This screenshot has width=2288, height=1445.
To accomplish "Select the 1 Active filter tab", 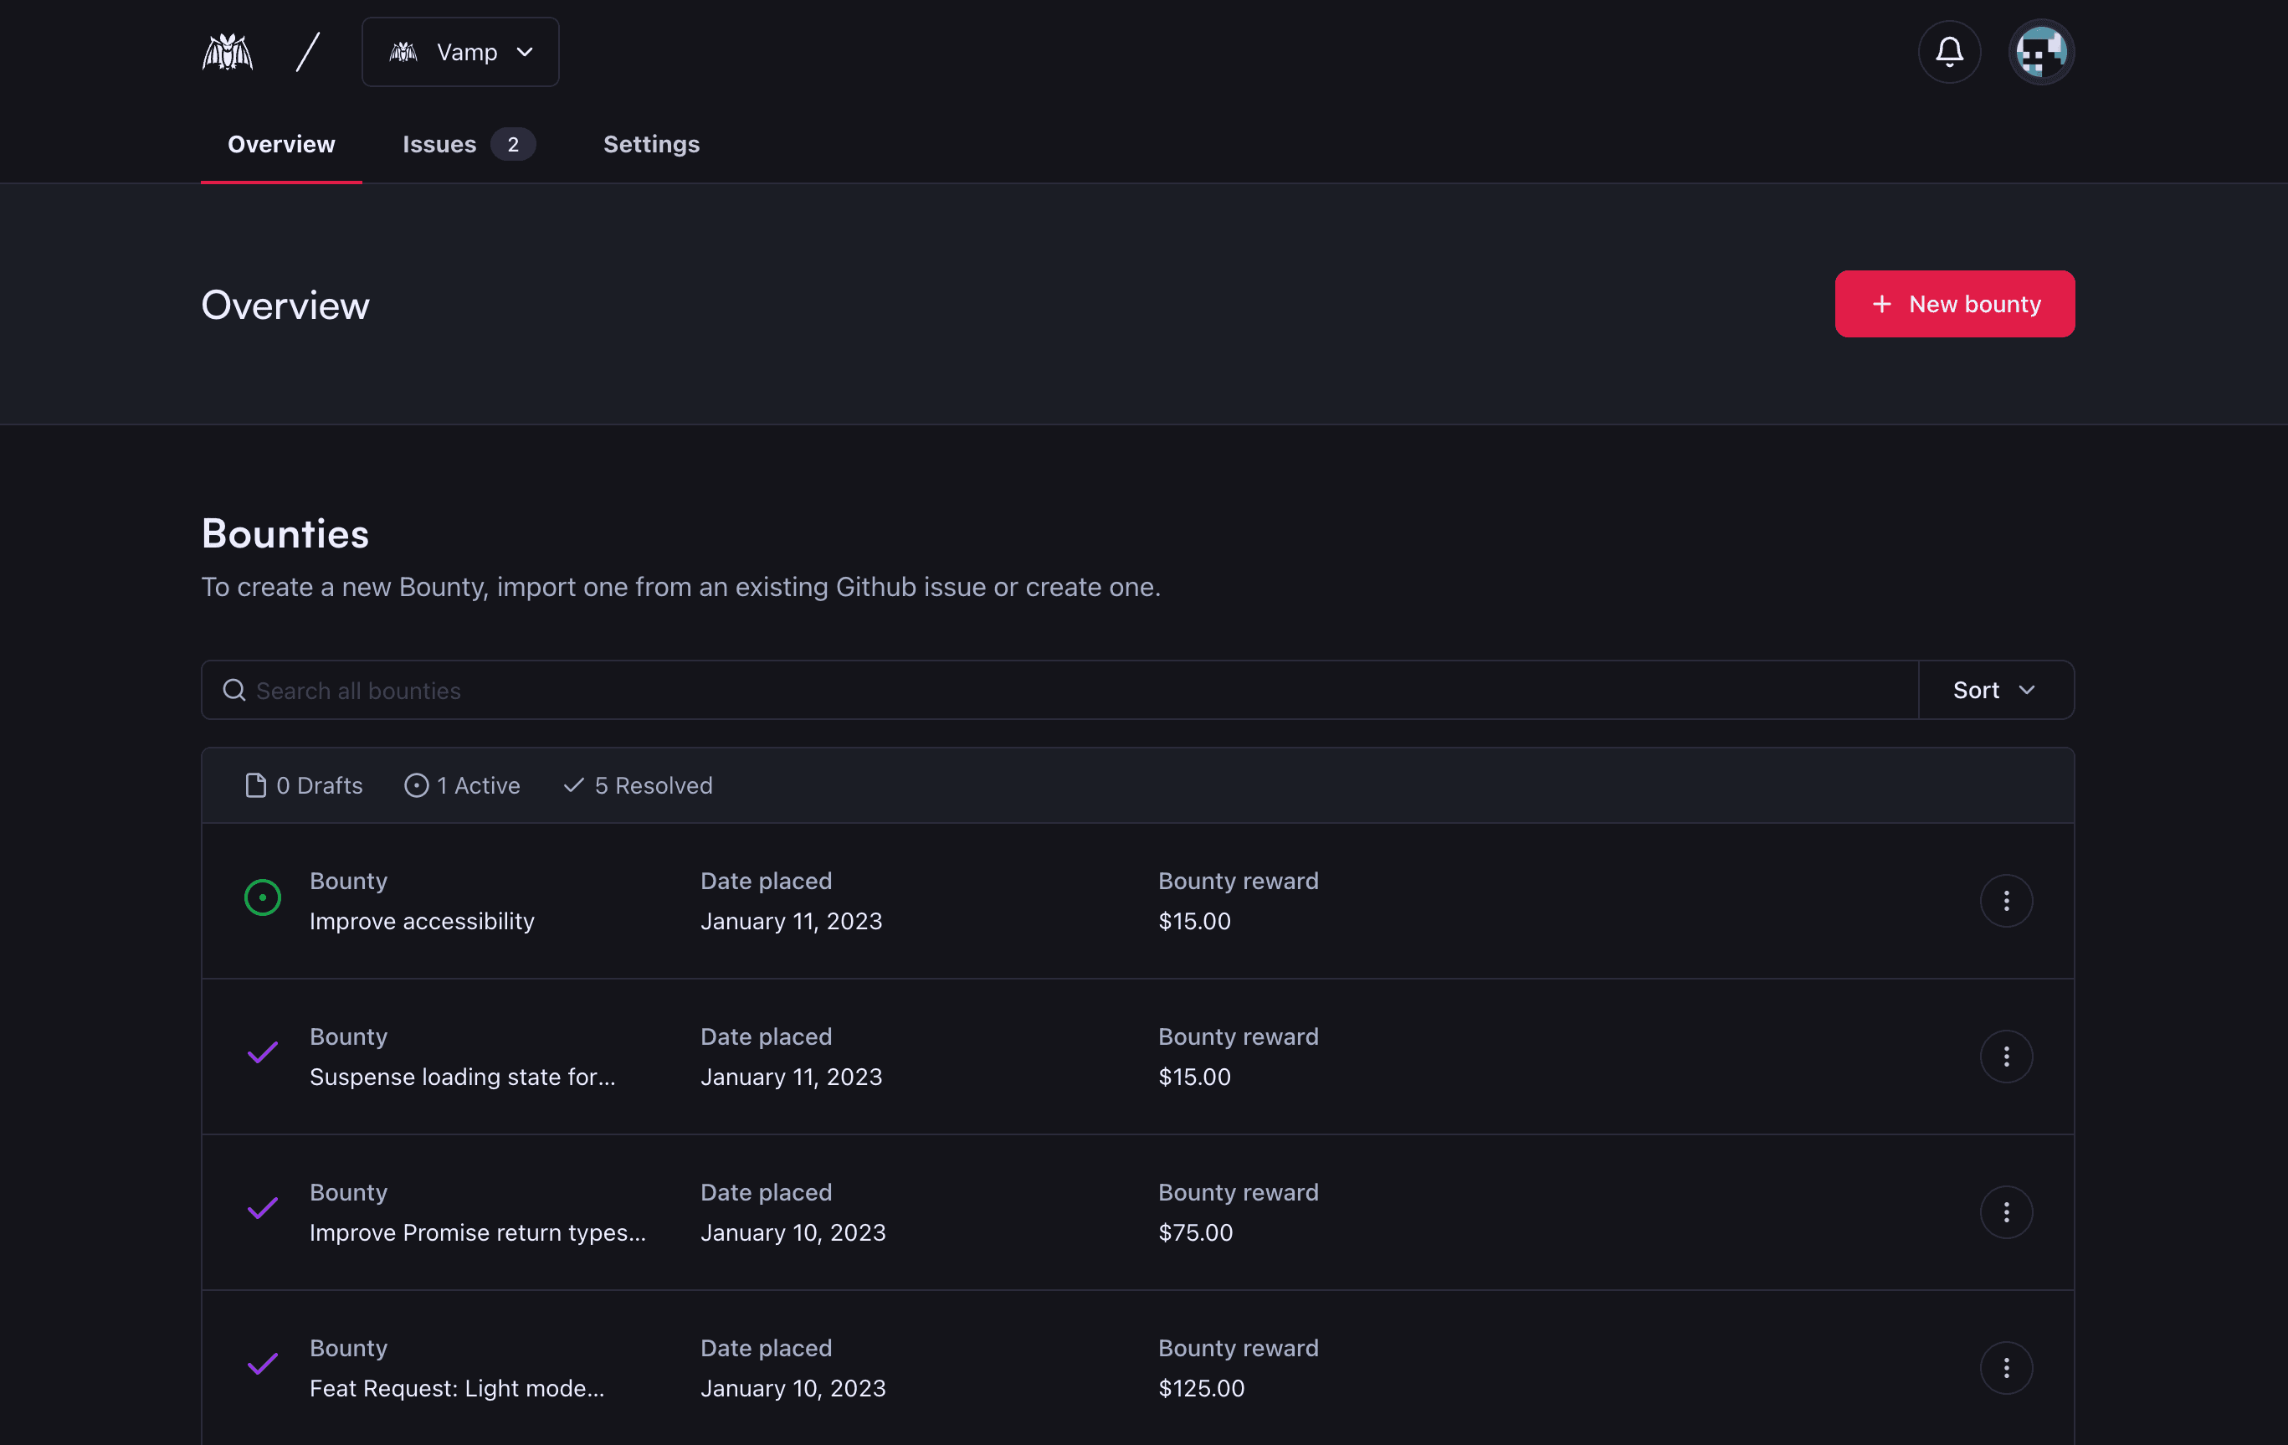I will coord(461,784).
